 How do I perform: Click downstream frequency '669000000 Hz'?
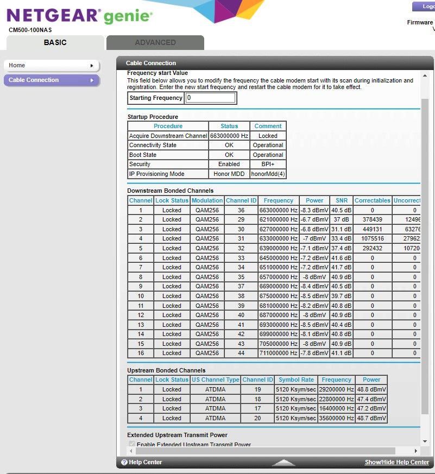(x=279, y=286)
